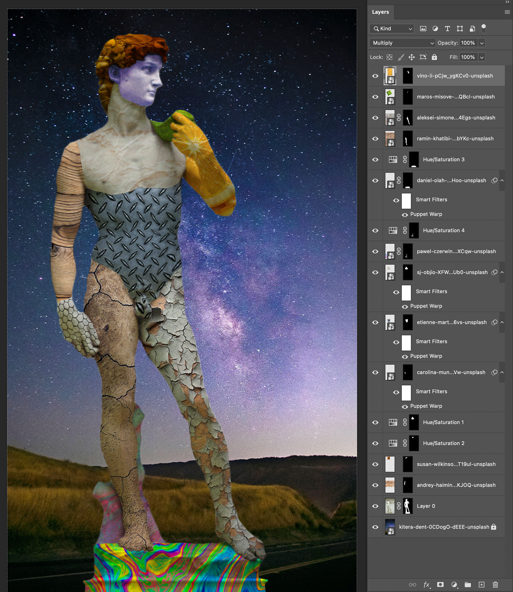Filter layers by adjustment layer icon
513x592 pixels.
tap(435, 29)
